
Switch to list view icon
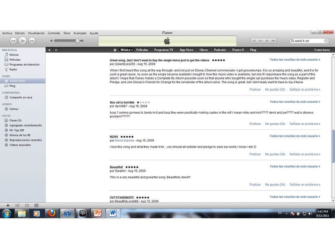(x=254, y=40)
